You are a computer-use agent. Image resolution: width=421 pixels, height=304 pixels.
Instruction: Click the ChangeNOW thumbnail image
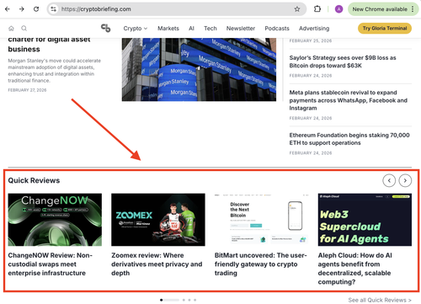coord(55,220)
